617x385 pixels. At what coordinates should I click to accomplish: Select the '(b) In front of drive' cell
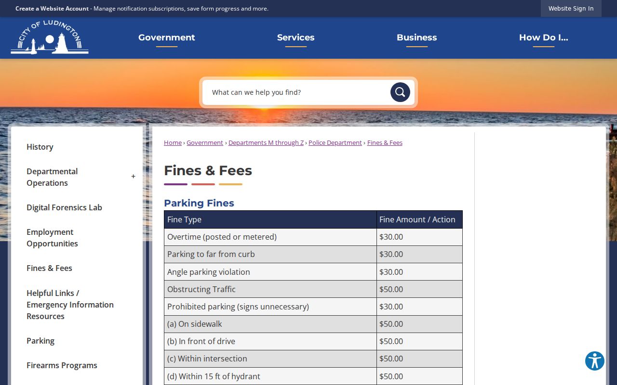[x=270, y=341]
